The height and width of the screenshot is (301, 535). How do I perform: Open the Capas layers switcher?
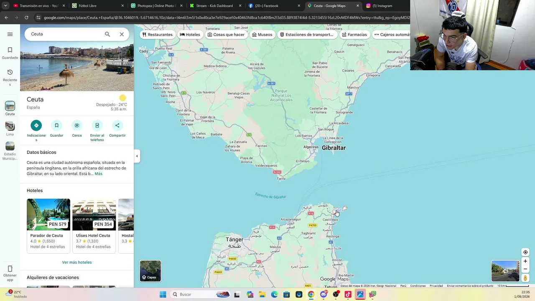click(x=150, y=271)
